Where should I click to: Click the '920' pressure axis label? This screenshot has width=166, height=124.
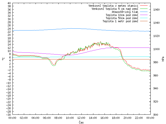[156, 102]
